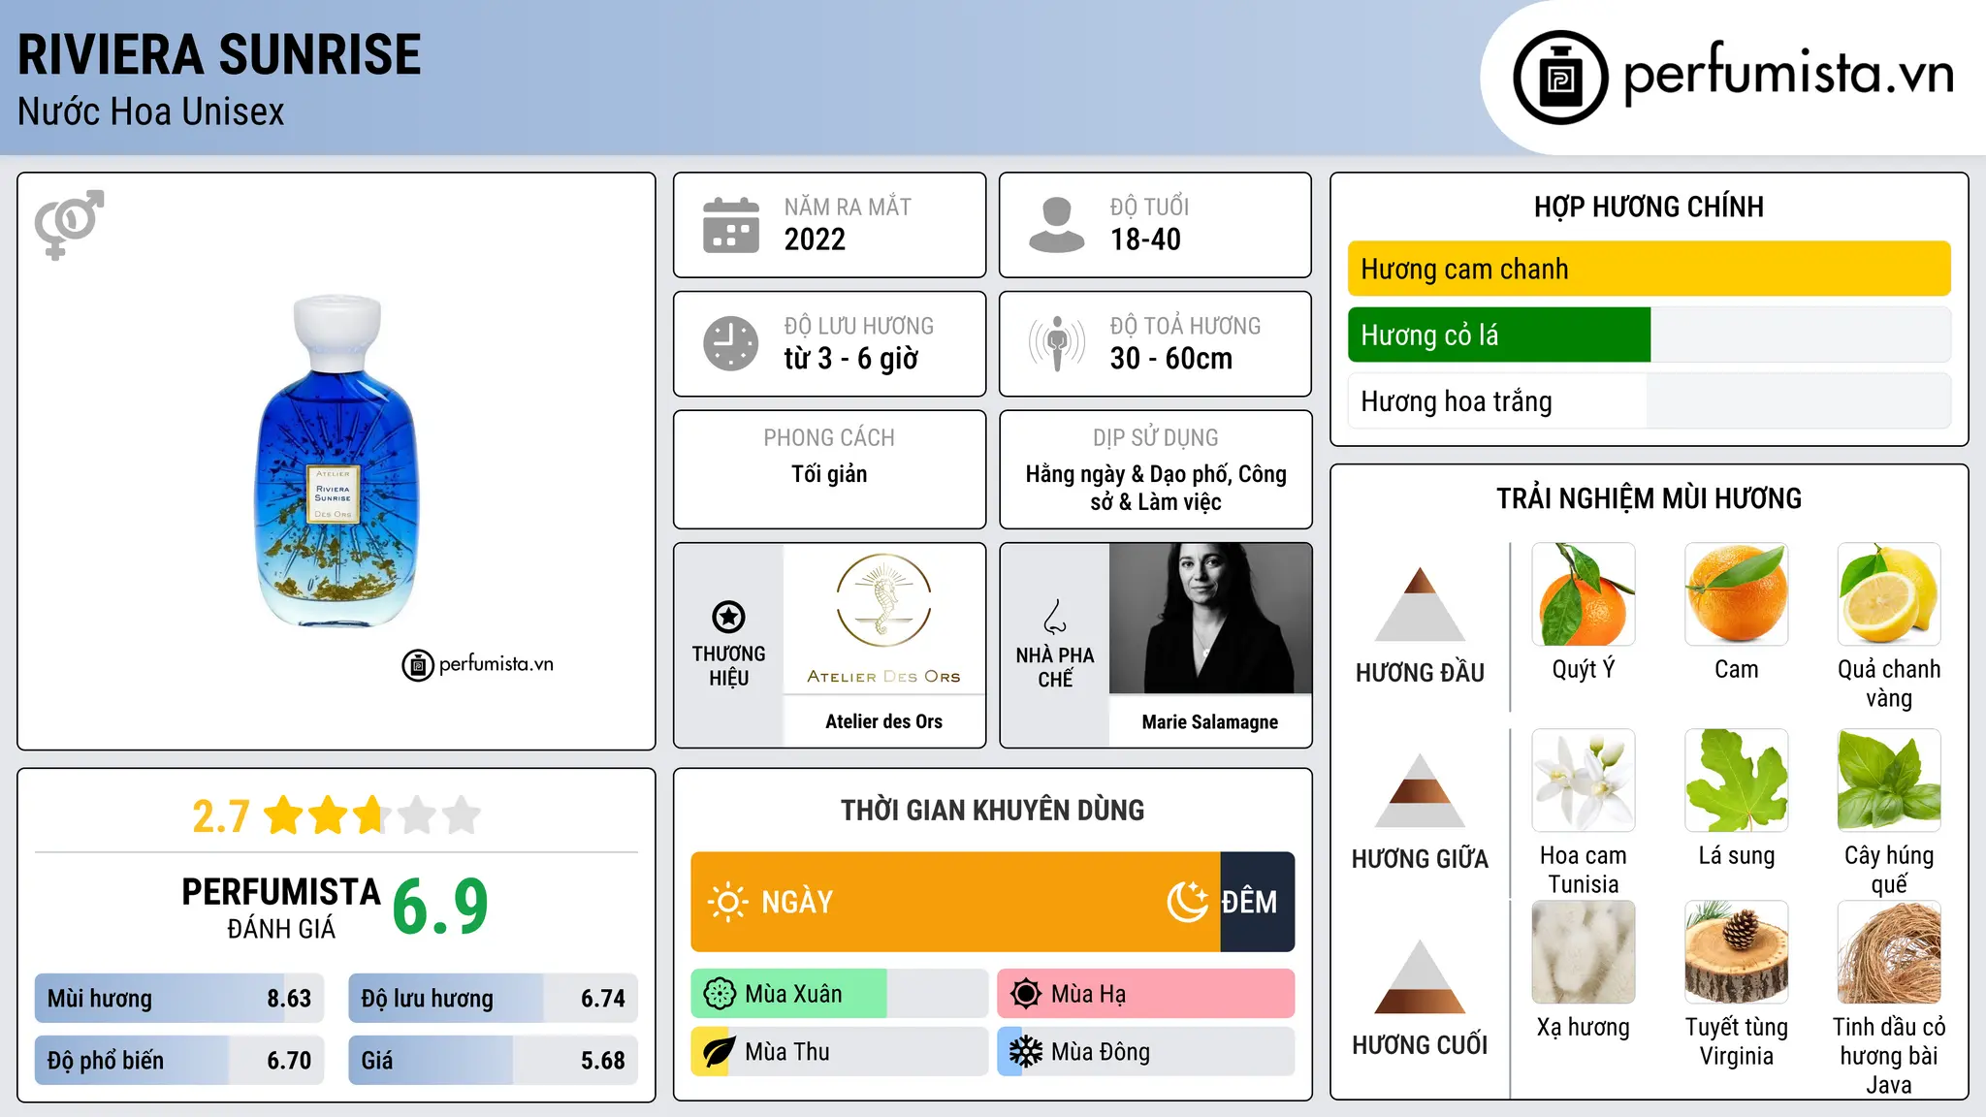Click the Quả chanh vàng lemon image
Viewport: 1986px width, 1117px height.
click(x=1889, y=594)
